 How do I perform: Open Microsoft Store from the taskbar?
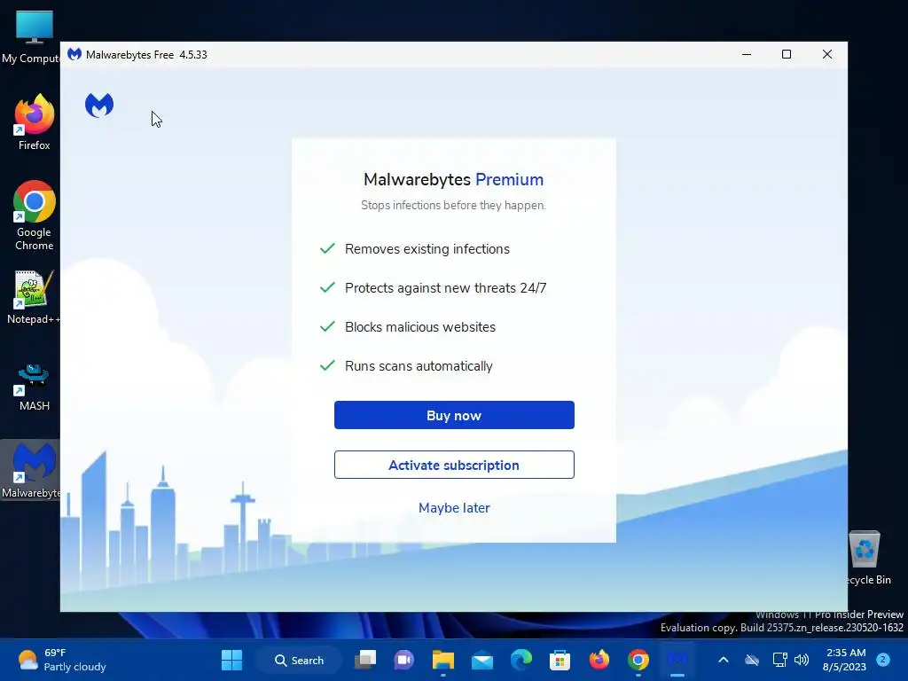click(560, 660)
